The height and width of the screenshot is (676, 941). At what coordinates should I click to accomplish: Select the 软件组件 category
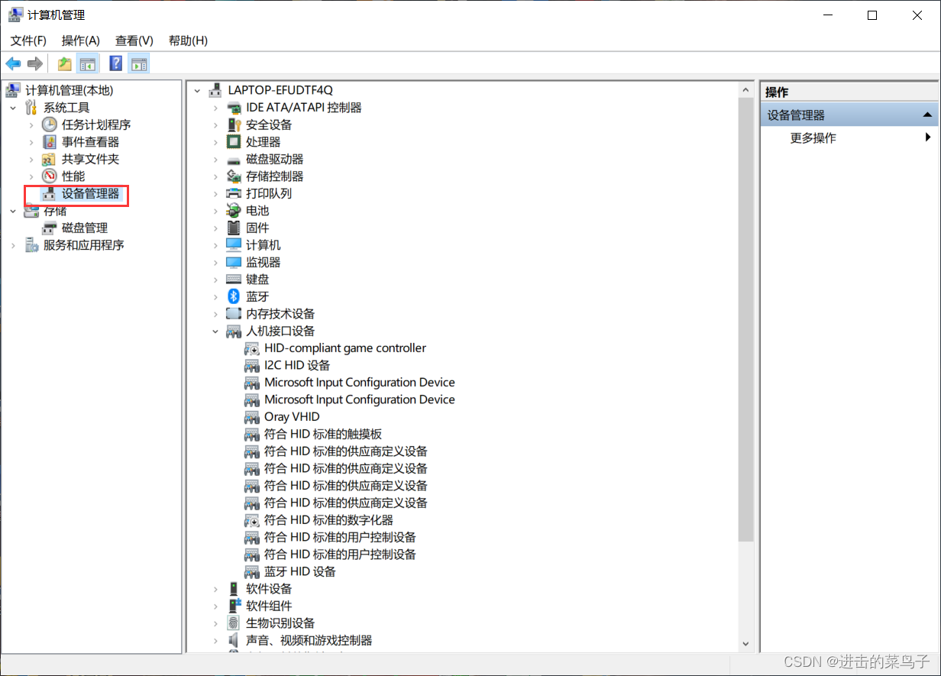coord(269,606)
